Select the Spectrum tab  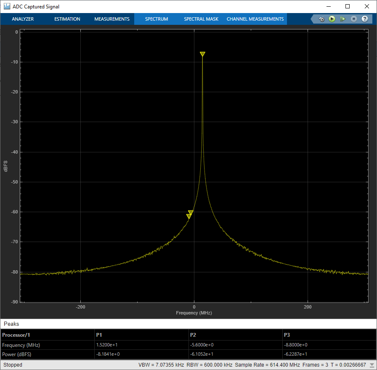pyautogui.click(x=157, y=19)
